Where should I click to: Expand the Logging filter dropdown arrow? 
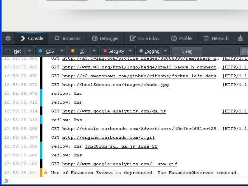click(166, 51)
